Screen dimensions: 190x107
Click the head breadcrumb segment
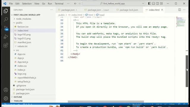102,15
